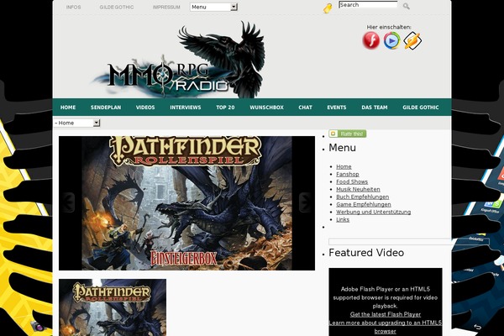Image resolution: width=504 pixels, height=336 pixels.
Task: Open GILDE GOTHIC in green navigation bar
Action: pyautogui.click(x=421, y=108)
